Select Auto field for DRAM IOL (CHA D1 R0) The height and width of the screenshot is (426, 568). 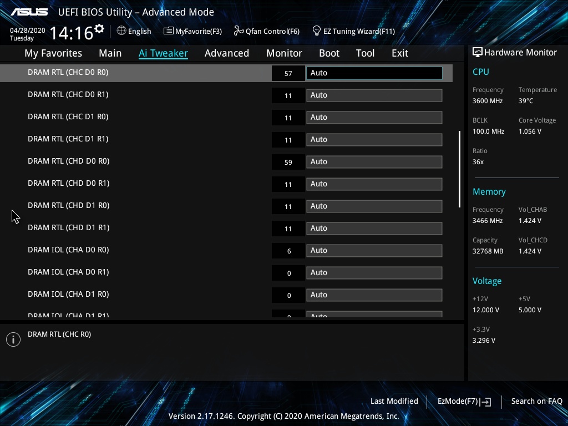coord(374,295)
